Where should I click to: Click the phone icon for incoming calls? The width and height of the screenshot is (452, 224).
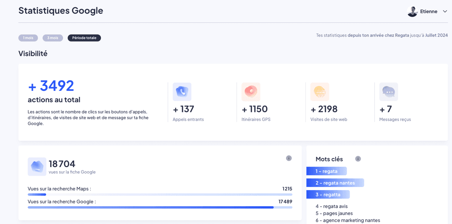point(182,92)
